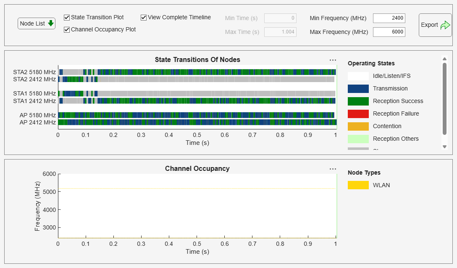
Task: Toggle the Channel Occupancy Plot checkbox
Action: pyautogui.click(x=67, y=30)
